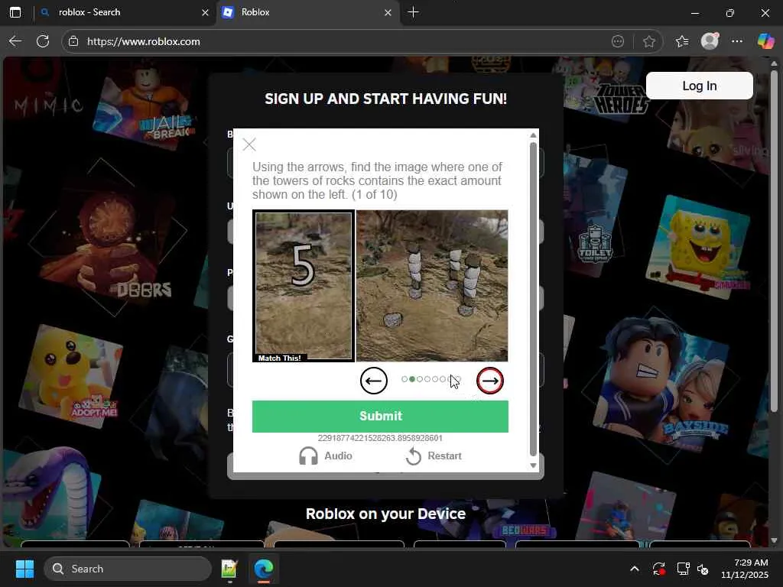Click the taskbar Search box
The width and height of the screenshot is (783, 587).
[128, 569]
